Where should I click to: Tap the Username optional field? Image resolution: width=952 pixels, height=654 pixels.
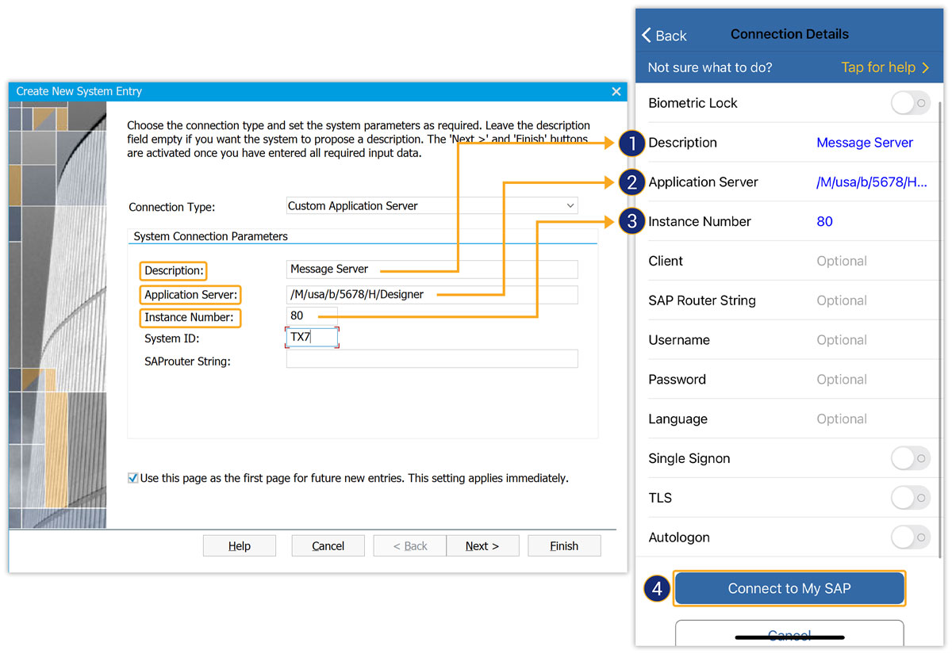(x=842, y=340)
